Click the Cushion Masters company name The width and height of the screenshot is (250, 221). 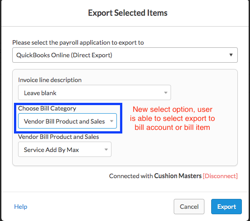[178, 176]
